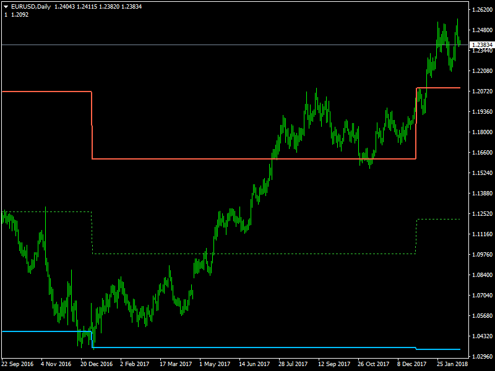Click the EURUSD,Daily symbol title
This screenshot has width=495, height=371.
click(x=31, y=6)
